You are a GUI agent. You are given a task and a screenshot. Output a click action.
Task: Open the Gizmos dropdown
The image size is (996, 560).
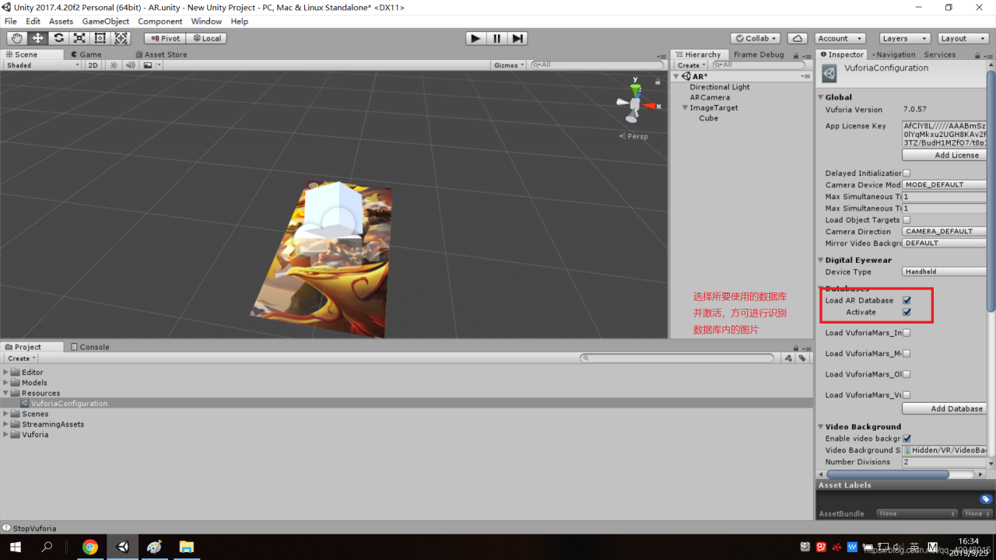click(x=510, y=65)
